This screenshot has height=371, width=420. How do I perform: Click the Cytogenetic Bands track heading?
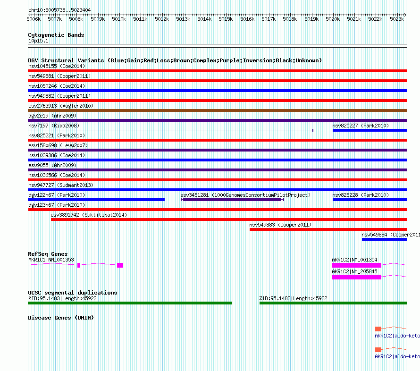(56, 35)
